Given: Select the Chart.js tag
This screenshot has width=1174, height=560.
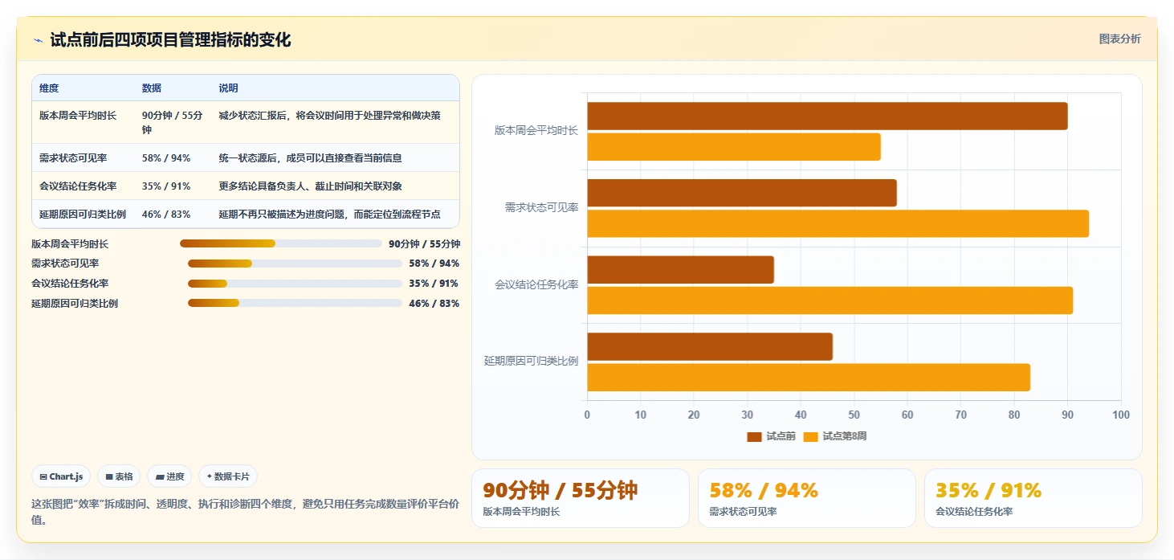Looking at the screenshot, I should [x=62, y=476].
